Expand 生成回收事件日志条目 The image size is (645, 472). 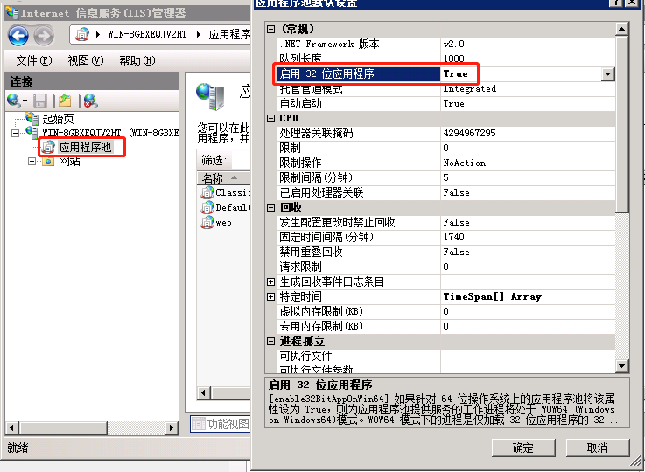pyautogui.click(x=270, y=281)
